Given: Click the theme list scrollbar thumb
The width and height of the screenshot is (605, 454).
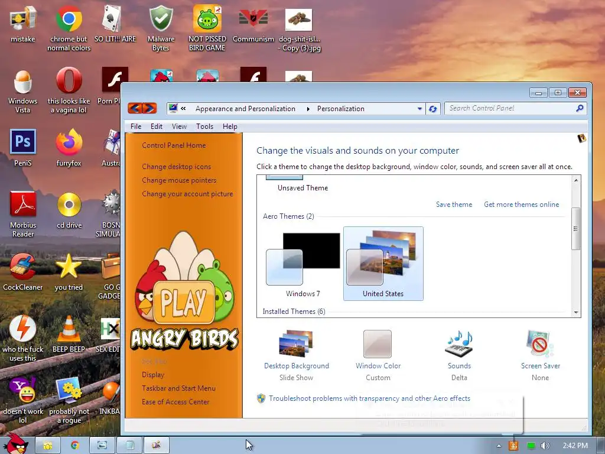Looking at the screenshot, I should pyautogui.click(x=575, y=229).
